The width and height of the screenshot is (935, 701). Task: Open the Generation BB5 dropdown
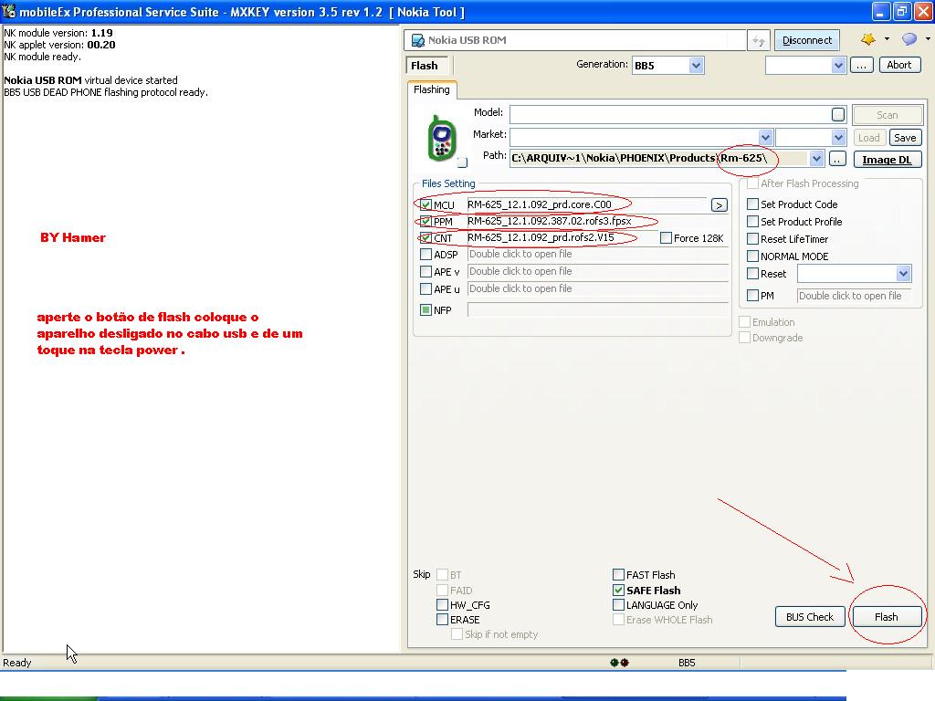(x=696, y=65)
